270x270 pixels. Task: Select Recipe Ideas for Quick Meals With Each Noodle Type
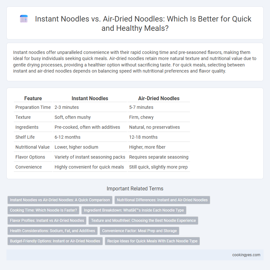click(152, 241)
